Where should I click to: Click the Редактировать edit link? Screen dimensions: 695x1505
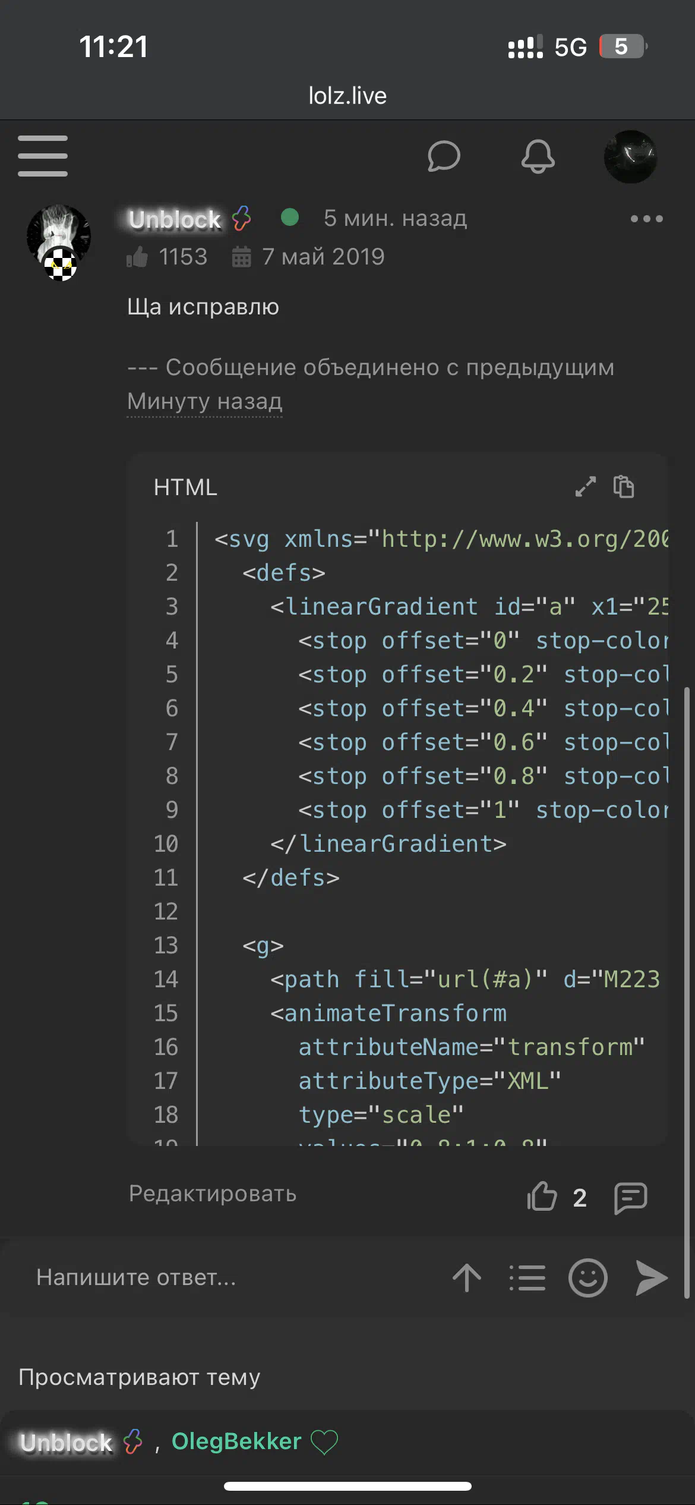click(213, 1194)
